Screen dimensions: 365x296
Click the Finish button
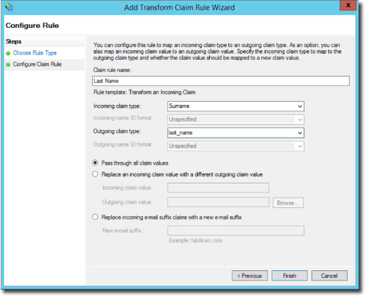tap(290, 276)
